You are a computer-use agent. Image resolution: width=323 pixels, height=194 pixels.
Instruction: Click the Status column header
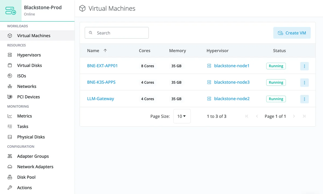click(x=279, y=51)
